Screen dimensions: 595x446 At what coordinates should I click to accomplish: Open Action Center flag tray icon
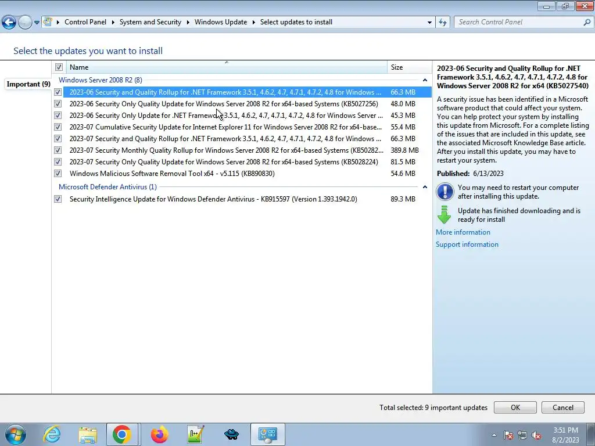click(x=508, y=436)
